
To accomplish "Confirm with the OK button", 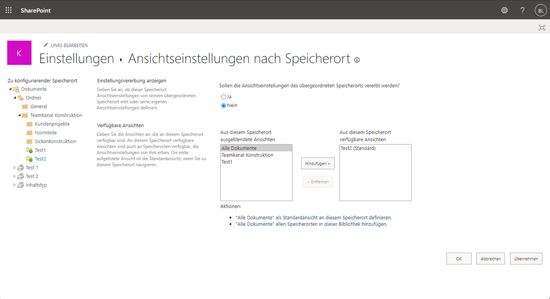I will point(459,259).
